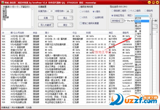Pick 佛山市 from the region list
This screenshot has height=110, width=160.
[x=142, y=26]
